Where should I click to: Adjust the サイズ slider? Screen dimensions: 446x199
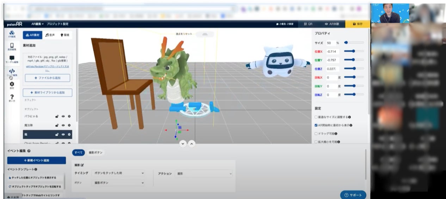(x=354, y=42)
